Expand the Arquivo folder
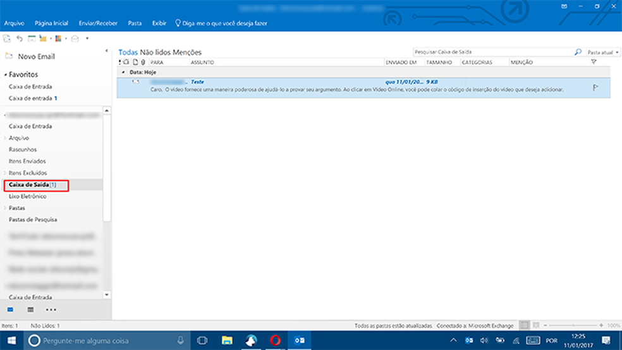This screenshot has width=622, height=350. coord(5,138)
